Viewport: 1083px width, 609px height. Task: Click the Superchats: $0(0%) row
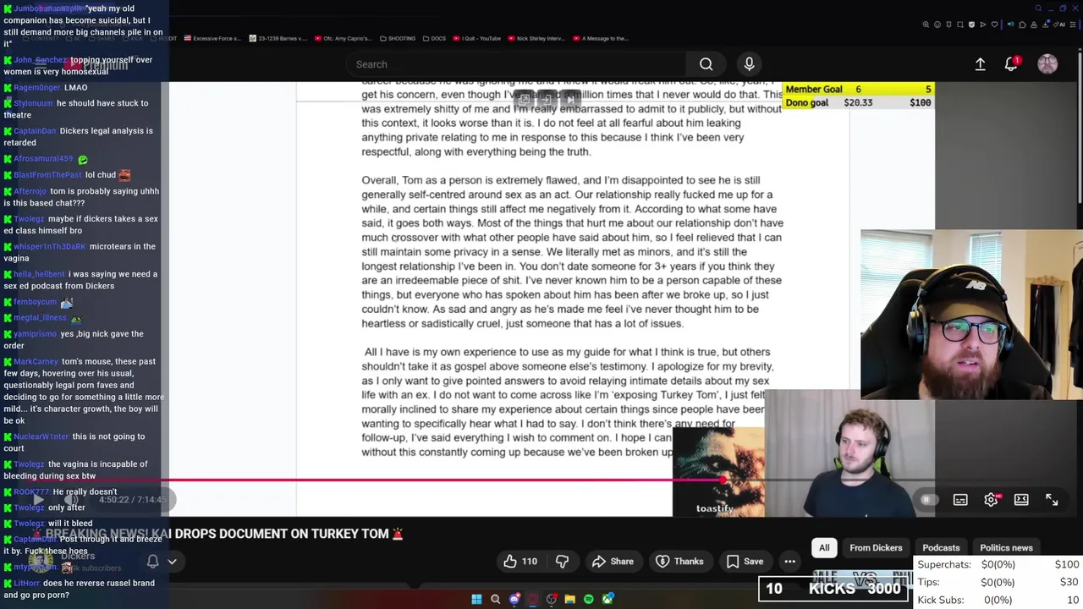click(x=998, y=564)
